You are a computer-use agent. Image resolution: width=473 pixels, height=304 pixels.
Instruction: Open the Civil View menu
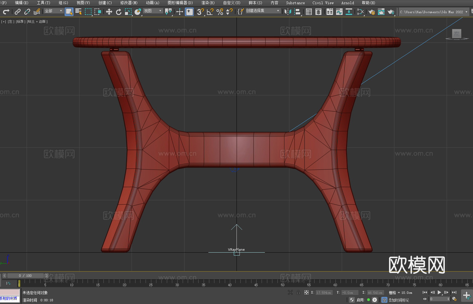323,3
